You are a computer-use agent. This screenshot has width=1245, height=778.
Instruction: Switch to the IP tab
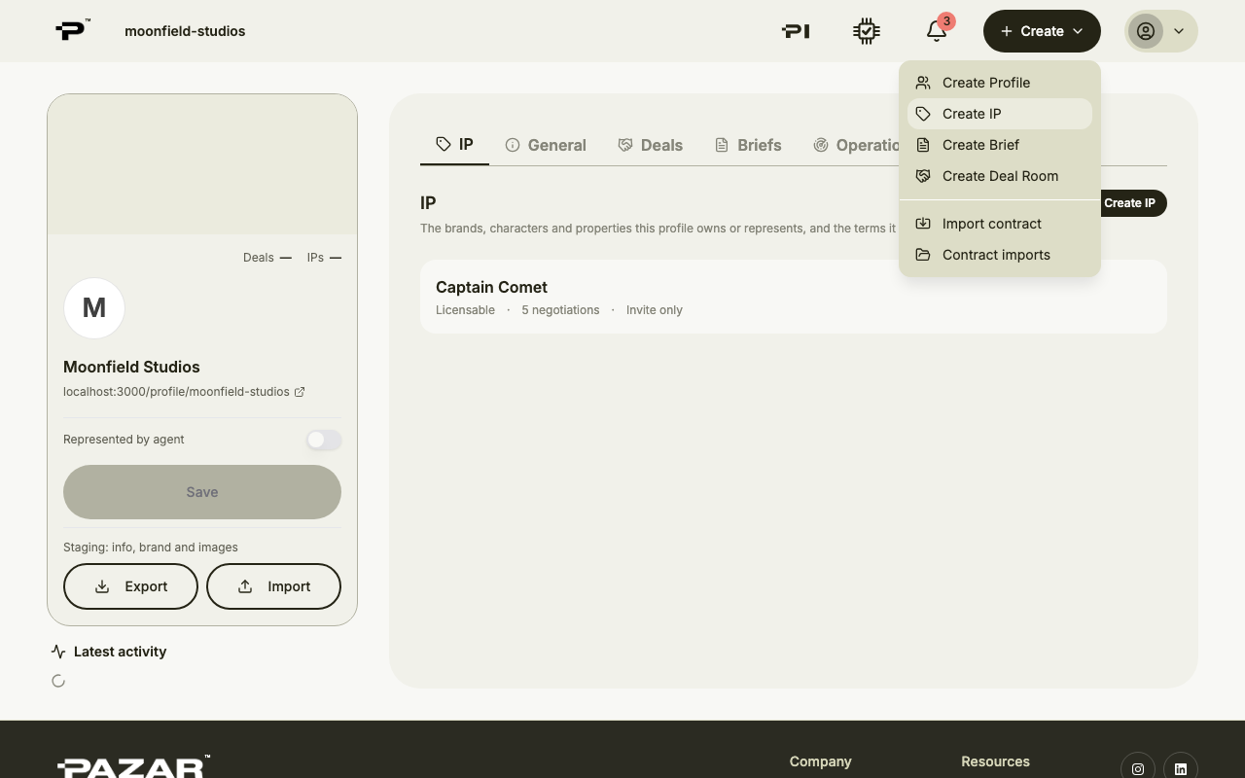[x=454, y=145]
